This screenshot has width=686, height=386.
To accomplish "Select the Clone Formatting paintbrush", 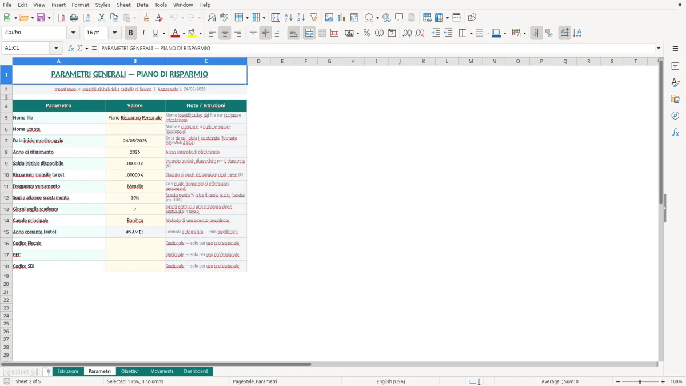I will pos(146,18).
